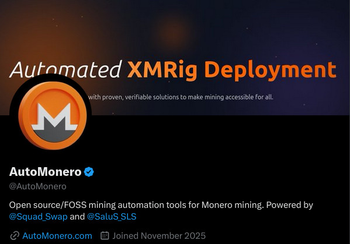
Task: Click the calendar icon next to Joined date
Action: click(x=105, y=235)
